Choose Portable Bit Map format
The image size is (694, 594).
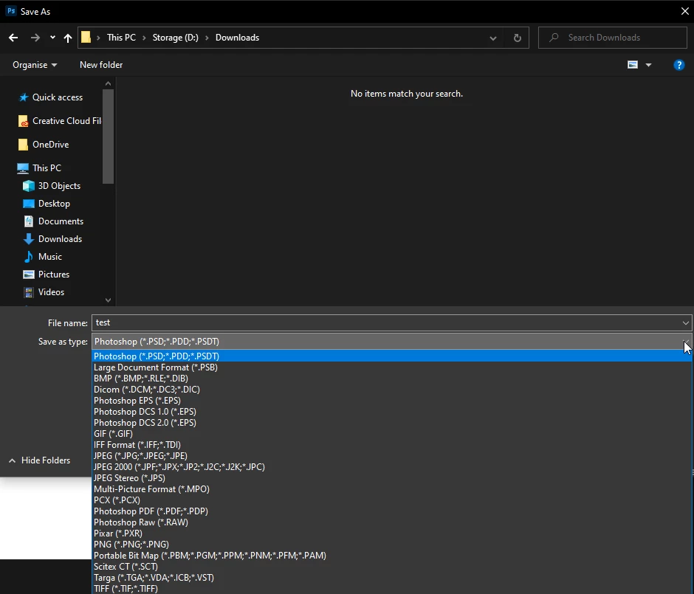391,555
